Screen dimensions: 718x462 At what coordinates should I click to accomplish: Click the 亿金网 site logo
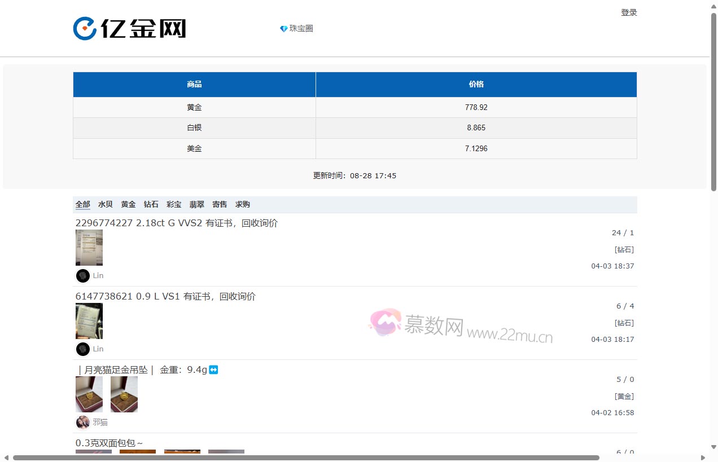coord(129,28)
